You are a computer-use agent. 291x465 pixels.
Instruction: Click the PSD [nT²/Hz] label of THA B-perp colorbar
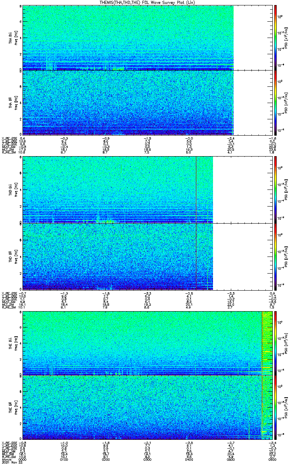point(286,38)
